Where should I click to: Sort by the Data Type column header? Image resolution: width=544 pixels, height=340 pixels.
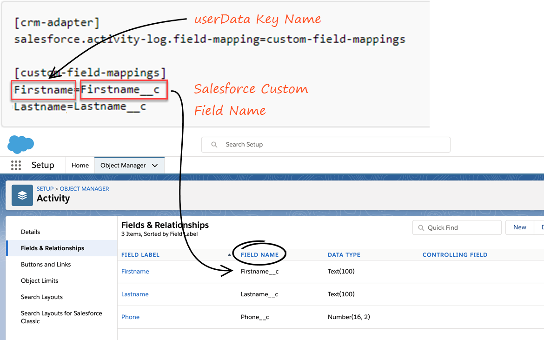pos(344,255)
